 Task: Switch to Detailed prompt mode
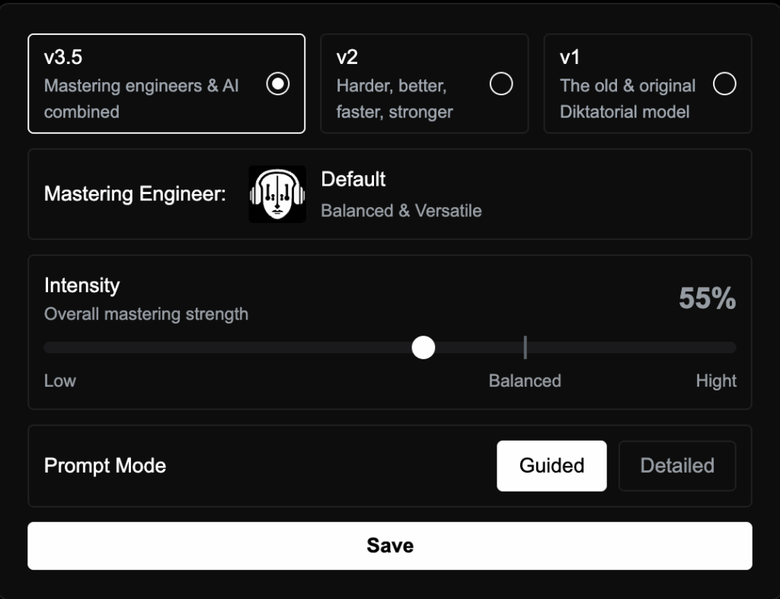(677, 466)
